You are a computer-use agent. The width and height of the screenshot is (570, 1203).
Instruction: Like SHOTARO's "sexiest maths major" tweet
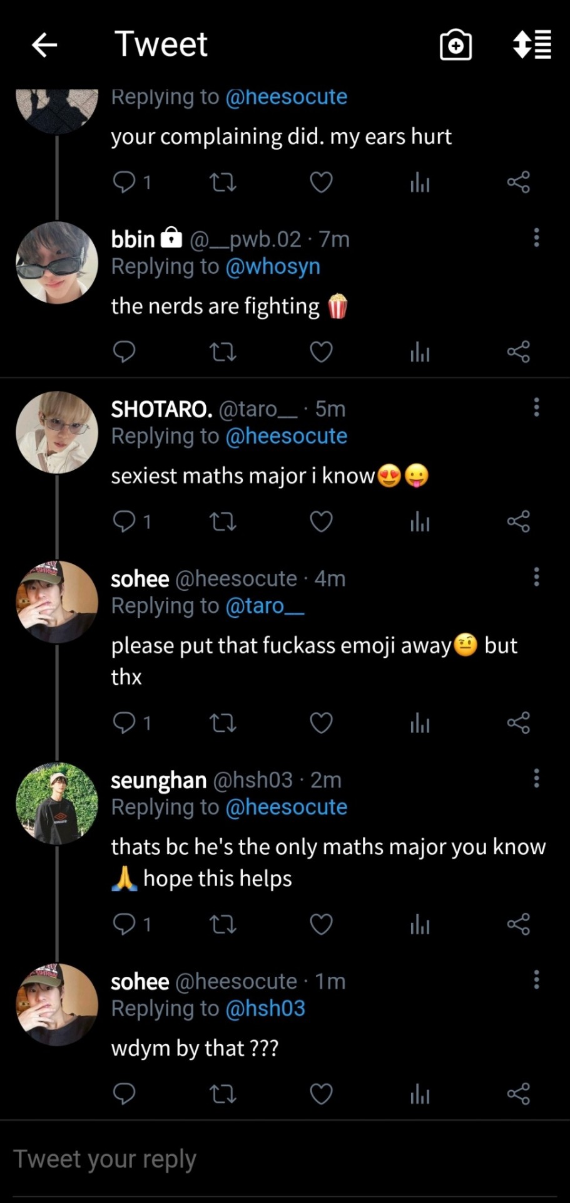click(321, 521)
